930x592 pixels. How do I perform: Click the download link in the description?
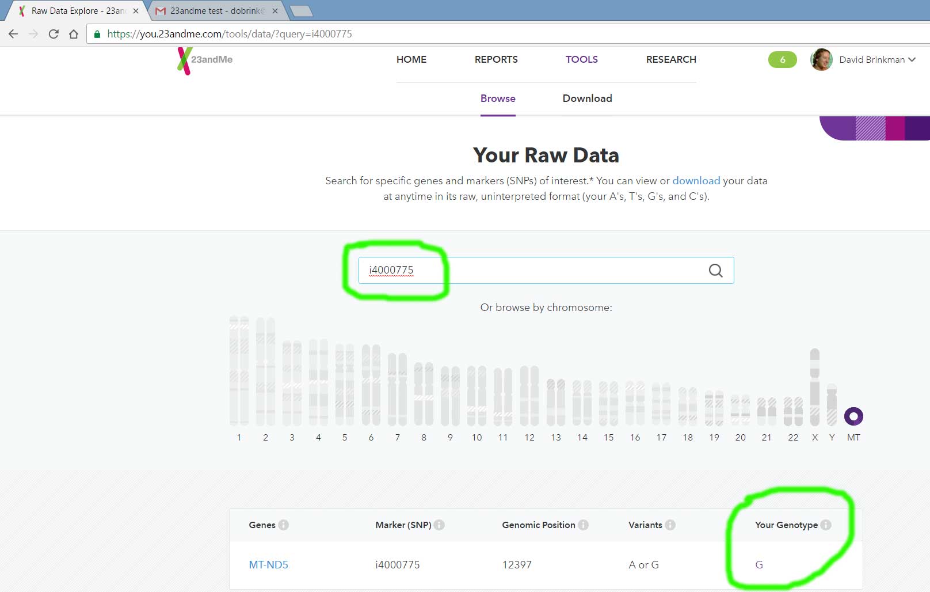tap(696, 181)
